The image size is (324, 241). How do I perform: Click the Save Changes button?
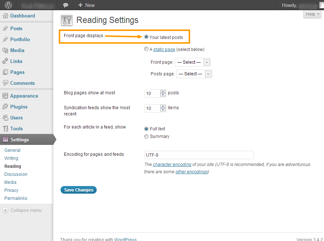pyautogui.click(x=78, y=190)
